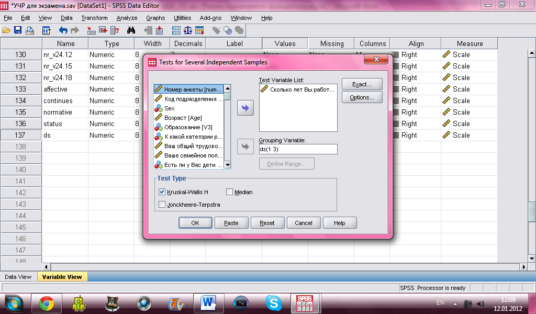536x314 pixels.
Task: Open the Utilities menu
Action: [183, 18]
